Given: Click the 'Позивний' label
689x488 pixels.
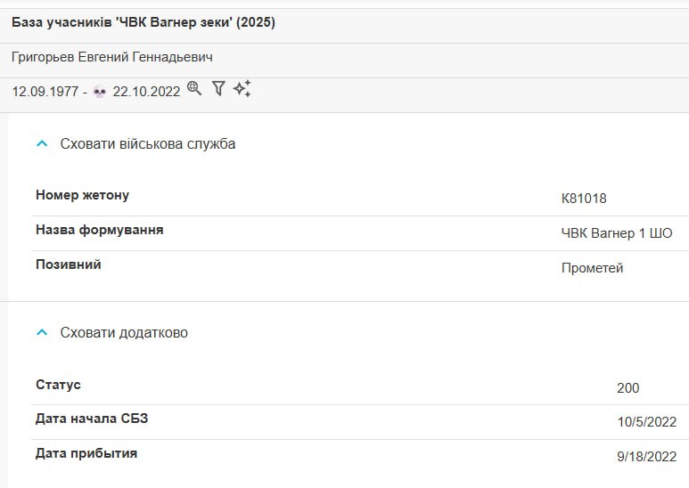Looking at the screenshot, I should pos(68,264).
